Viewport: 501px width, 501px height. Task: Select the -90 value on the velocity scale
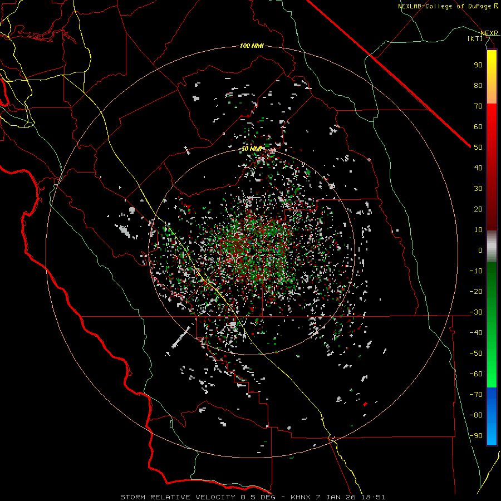coord(476,436)
